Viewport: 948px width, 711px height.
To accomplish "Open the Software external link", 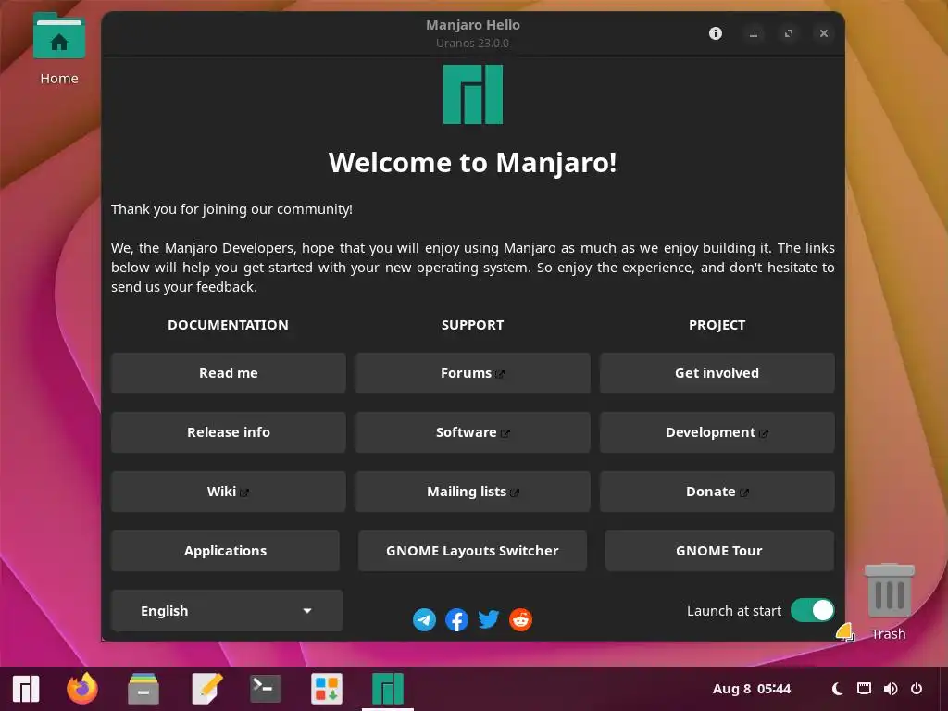I will (473, 432).
